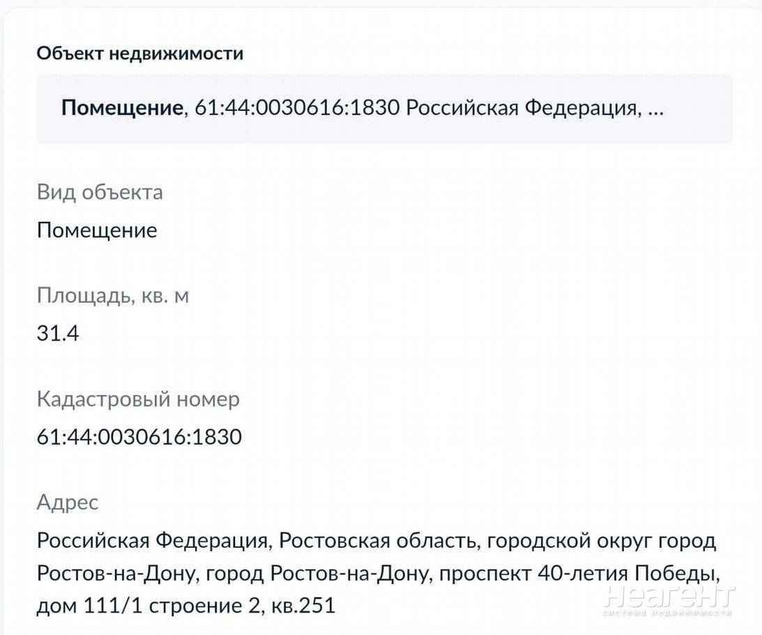The image size is (762, 635).
Task: Select the 'Адрес' label
Action: [x=68, y=502]
